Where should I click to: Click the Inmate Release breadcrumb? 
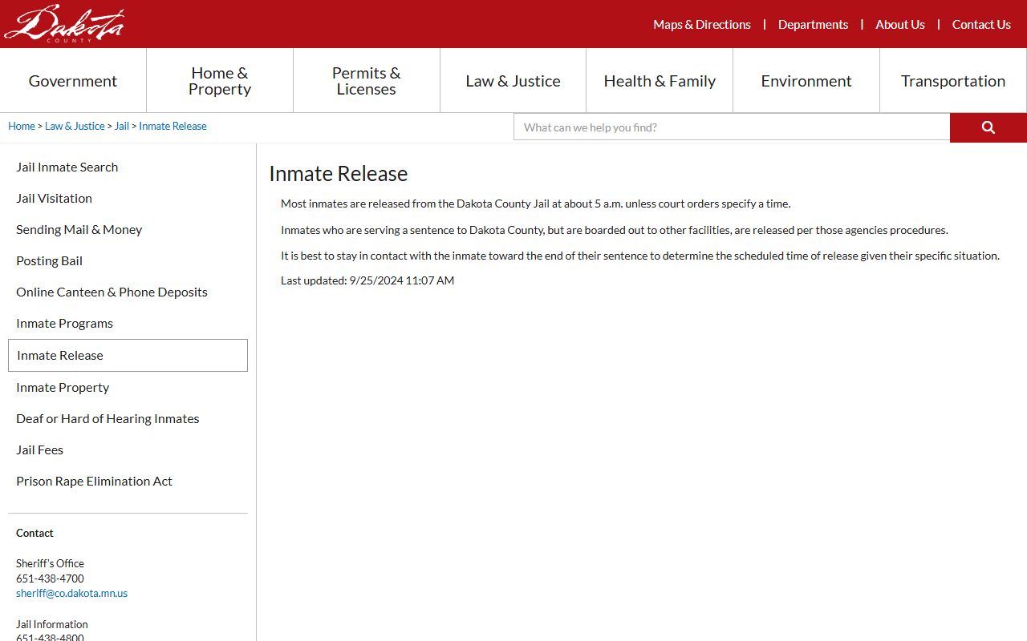173,127
